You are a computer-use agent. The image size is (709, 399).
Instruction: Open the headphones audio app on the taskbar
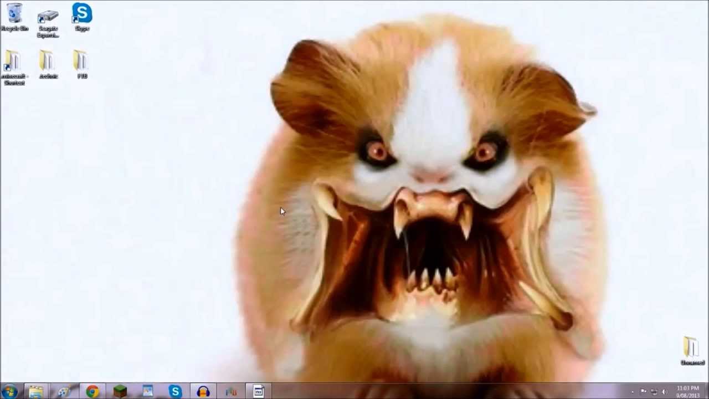click(x=203, y=392)
